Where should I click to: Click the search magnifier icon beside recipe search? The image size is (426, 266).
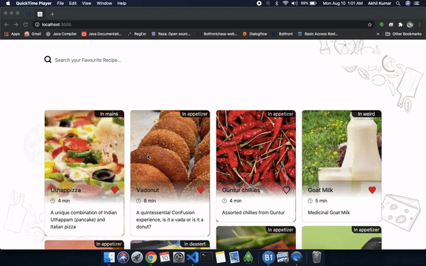pyautogui.click(x=48, y=60)
